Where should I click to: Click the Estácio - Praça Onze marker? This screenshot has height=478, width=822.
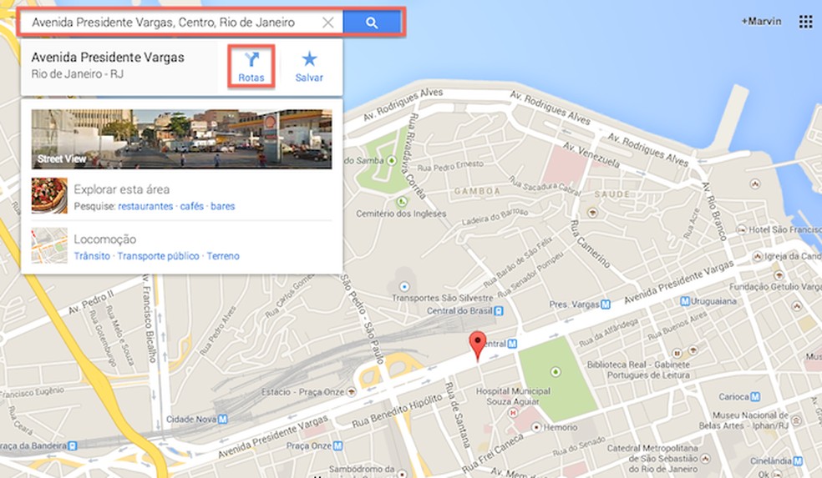tap(351, 391)
